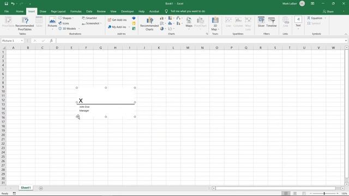This screenshot has width=349, height=196.
Task: Click the zoom slider handle
Action: [324, 193]
